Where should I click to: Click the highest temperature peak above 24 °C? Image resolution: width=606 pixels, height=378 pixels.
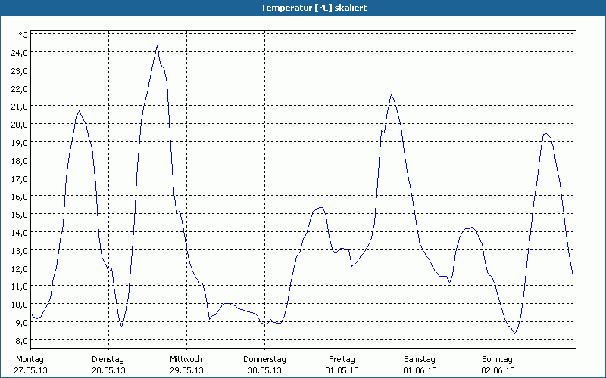tap(157, 45)
